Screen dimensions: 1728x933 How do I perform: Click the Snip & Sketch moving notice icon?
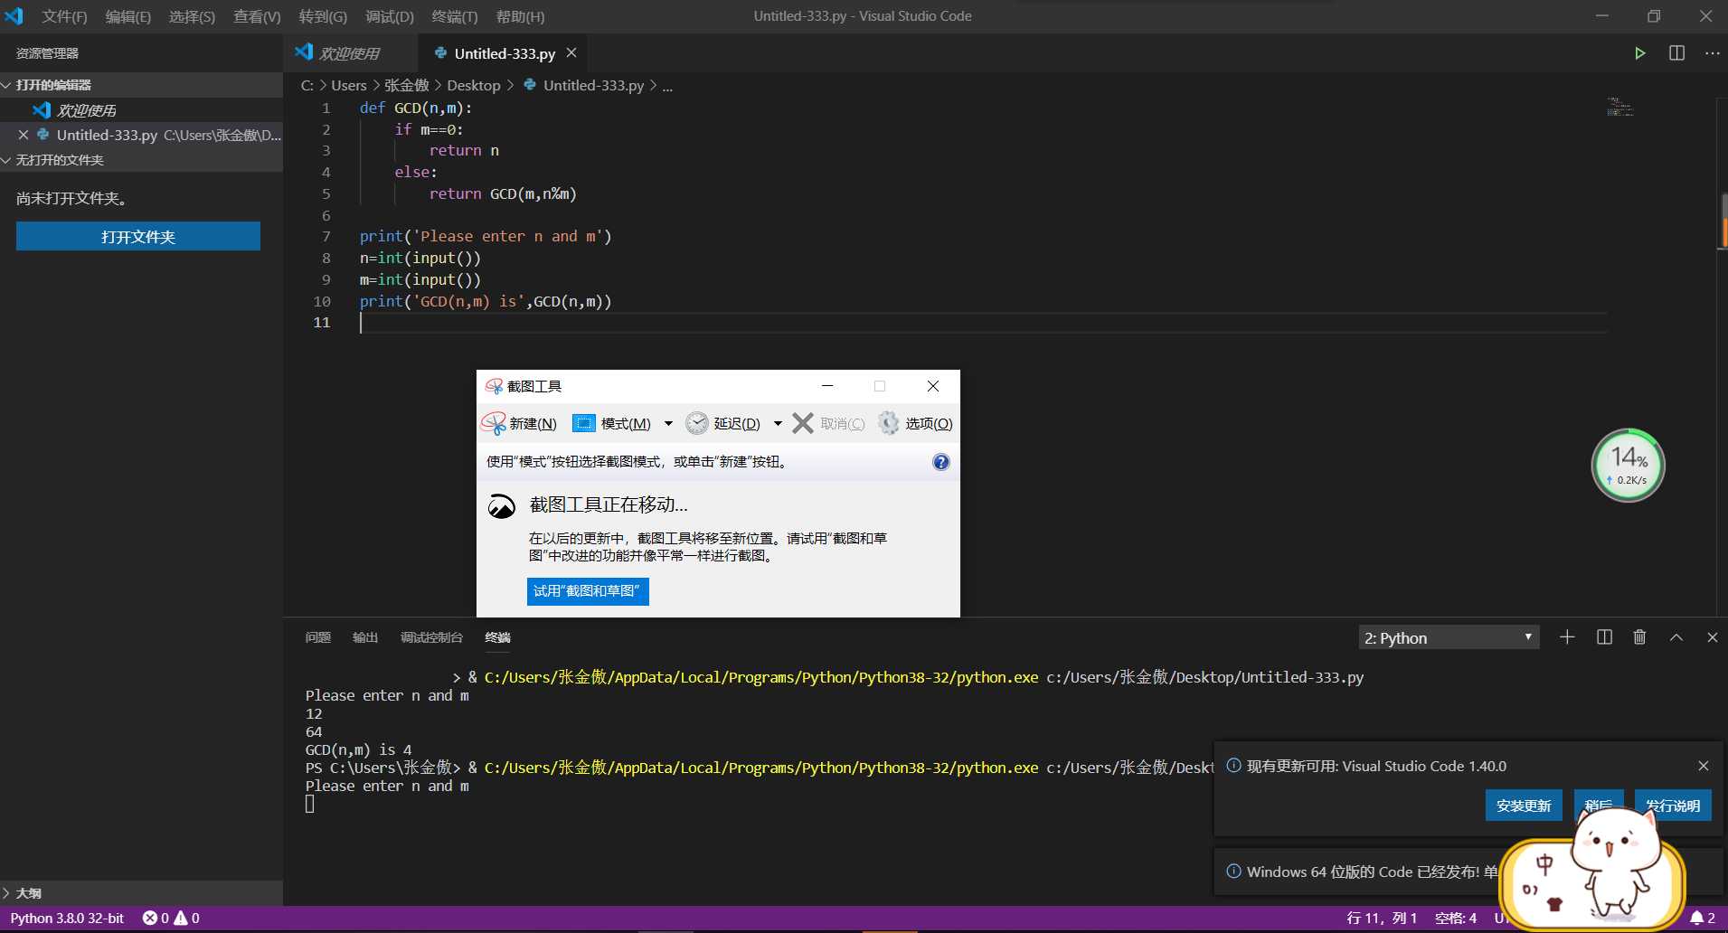click(x=502, y=506)
